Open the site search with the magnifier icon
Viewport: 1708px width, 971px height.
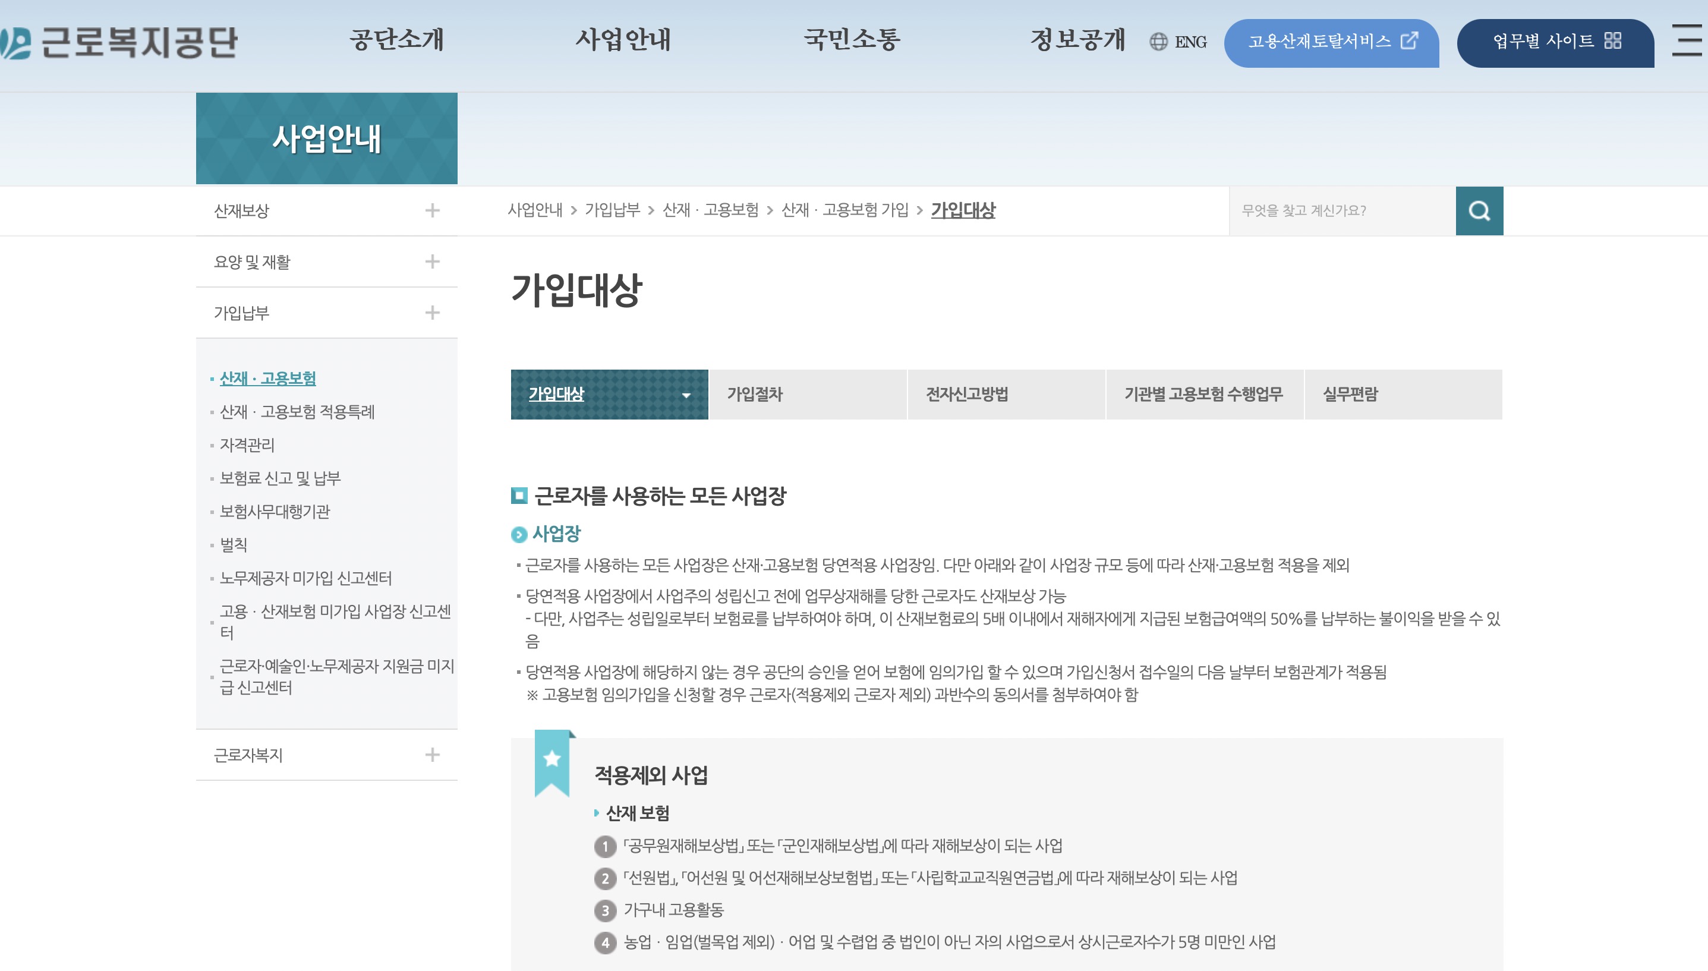(1480, 211)
